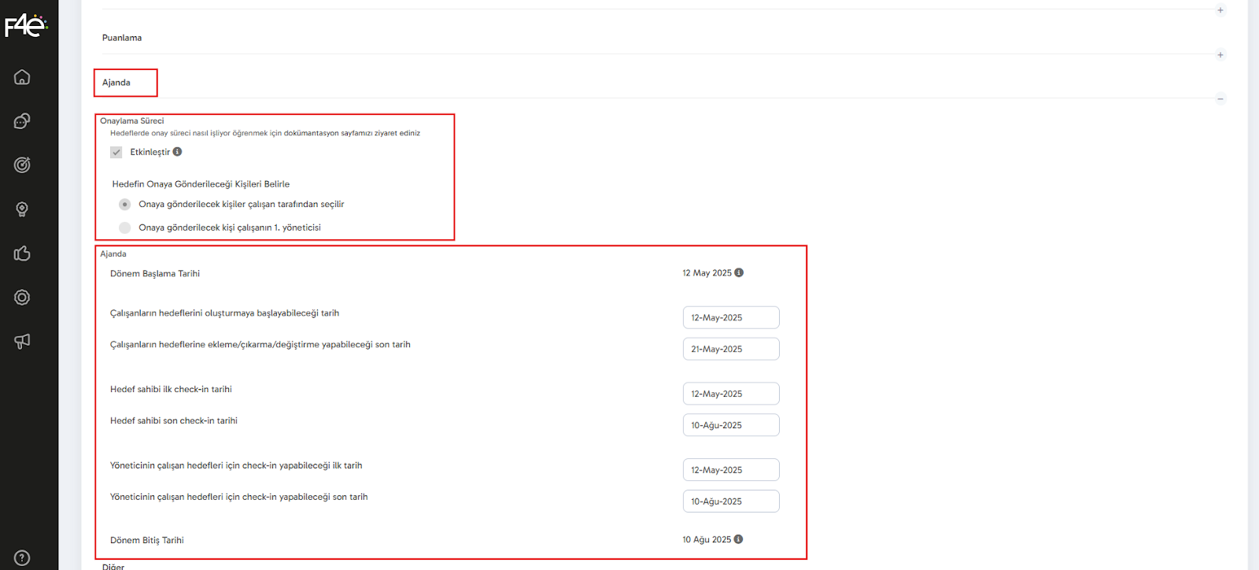Select 'çalışanın 1. yöneticisi' radio option

pyautogui.click(x=124, y=228)
